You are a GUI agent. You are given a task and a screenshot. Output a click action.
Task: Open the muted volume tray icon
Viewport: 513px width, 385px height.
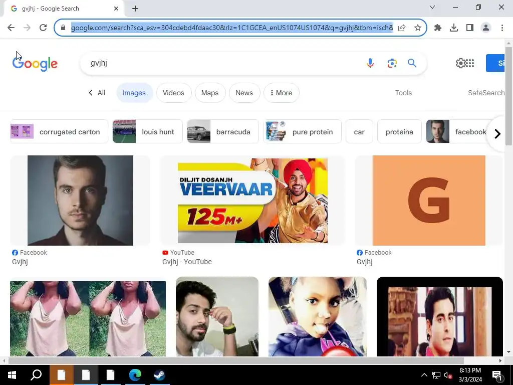(x=448, y=375)
